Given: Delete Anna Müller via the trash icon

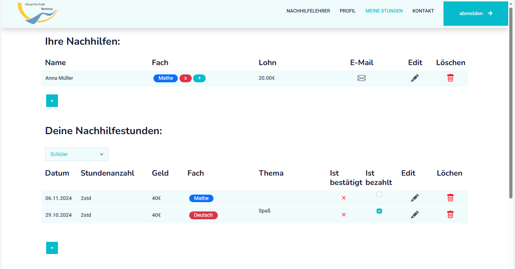Looking at the screenshot, I should pos(450,78).
